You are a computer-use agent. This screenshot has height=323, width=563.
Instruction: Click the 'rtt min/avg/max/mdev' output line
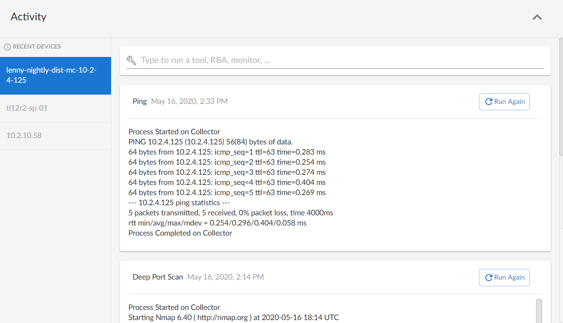[217, 223]
